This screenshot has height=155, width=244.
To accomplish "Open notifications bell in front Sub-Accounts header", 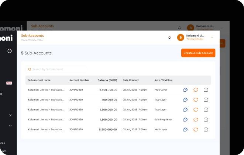I will point(169,38).
